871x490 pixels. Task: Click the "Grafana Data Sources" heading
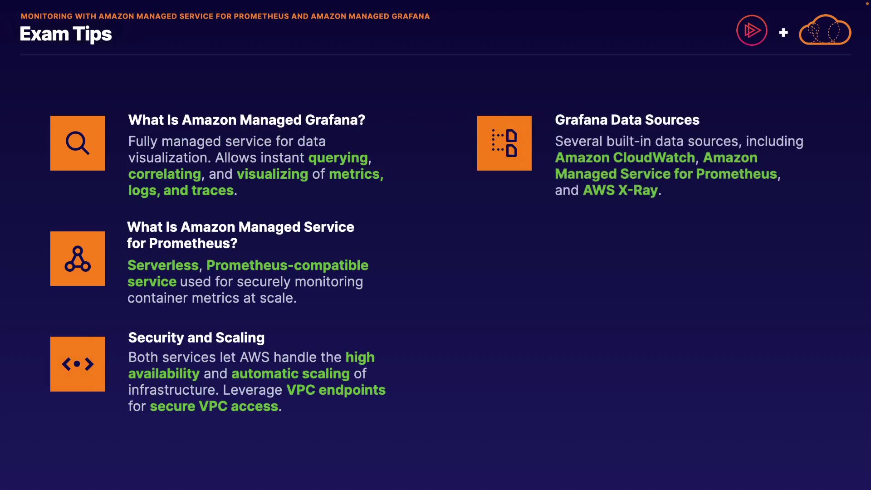(627, 120)
